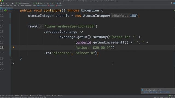This screenshot has width=175, height=98.
Task: Click the configure method breadcrumb
Action: (51, 5)
